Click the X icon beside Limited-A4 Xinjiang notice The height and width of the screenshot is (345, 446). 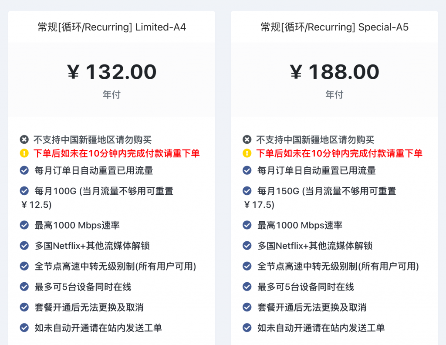point(24,139)
